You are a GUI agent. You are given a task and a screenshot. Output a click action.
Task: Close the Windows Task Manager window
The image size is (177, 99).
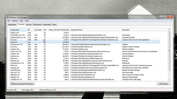click(x=170, y=17)
